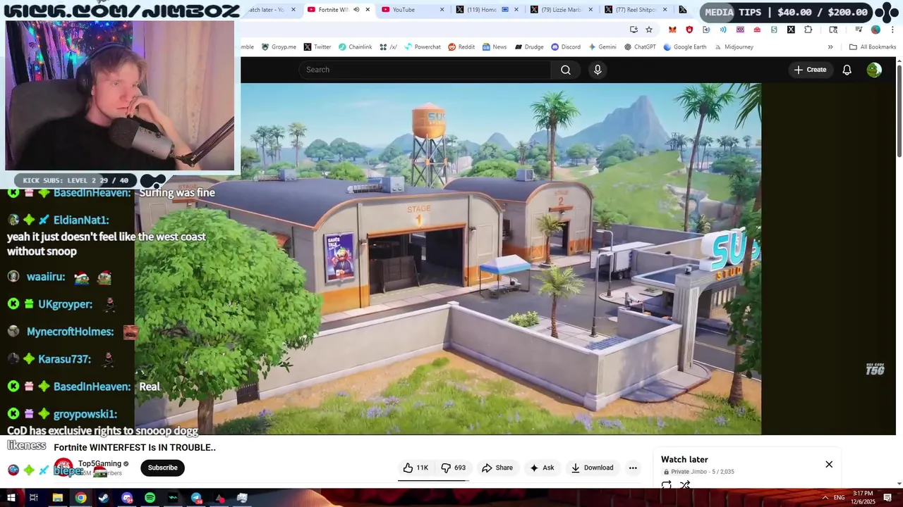Expand hidden bookmarks with double chevron
The image size is (903, 507).
pyautogui.click(x=830, y=47)
